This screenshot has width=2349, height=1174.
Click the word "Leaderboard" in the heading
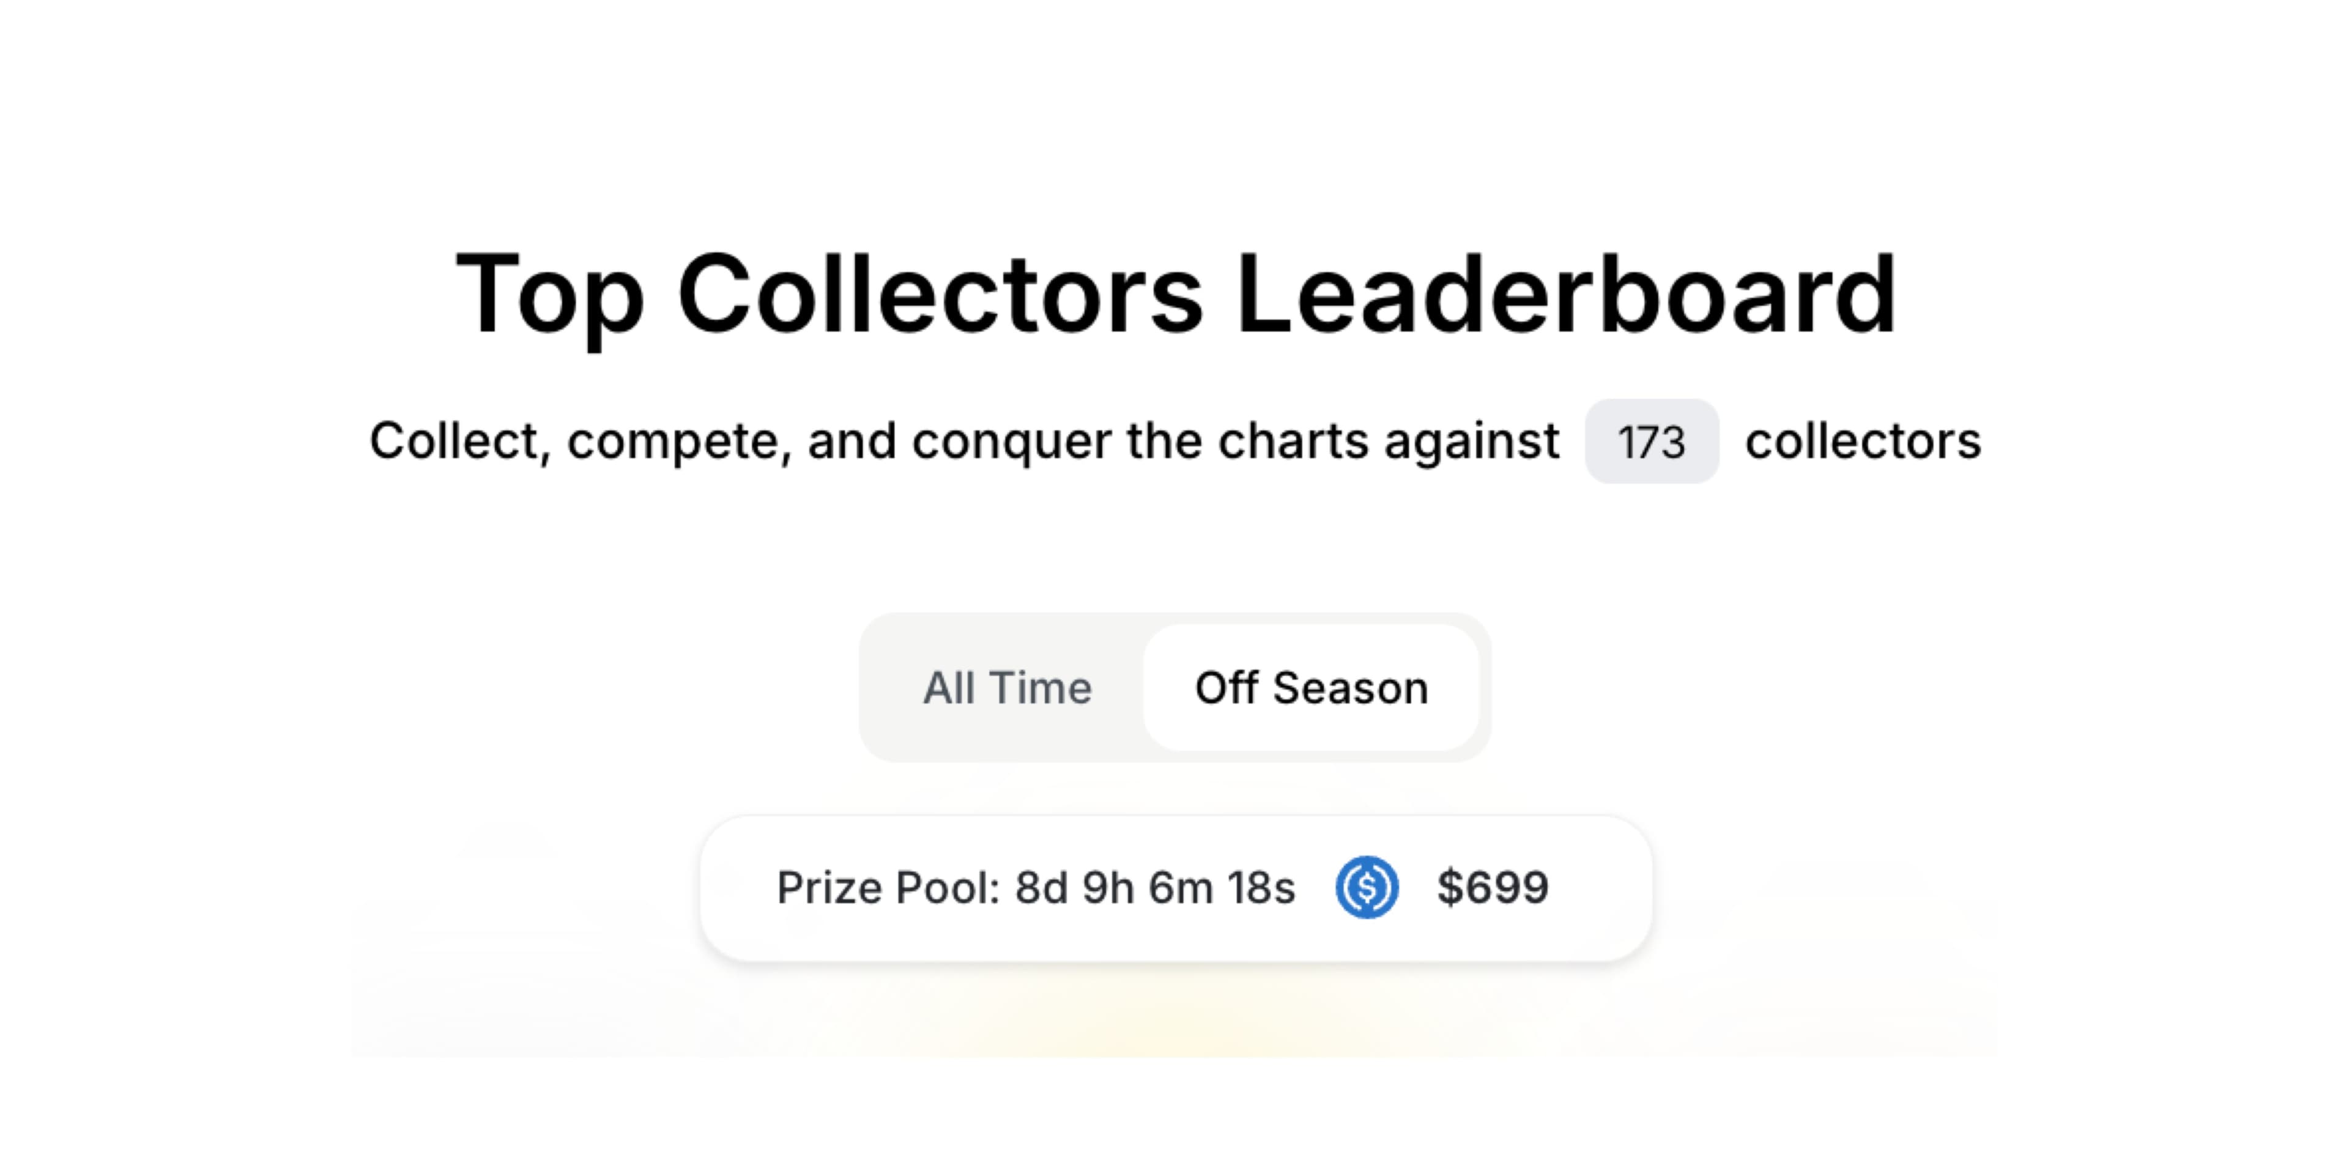[1566, 293]
